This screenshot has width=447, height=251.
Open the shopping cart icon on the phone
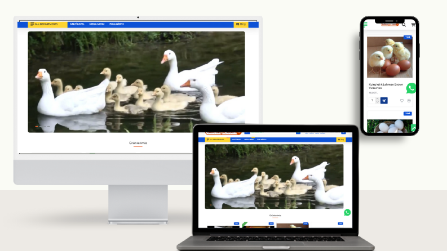tap(413, 25)
